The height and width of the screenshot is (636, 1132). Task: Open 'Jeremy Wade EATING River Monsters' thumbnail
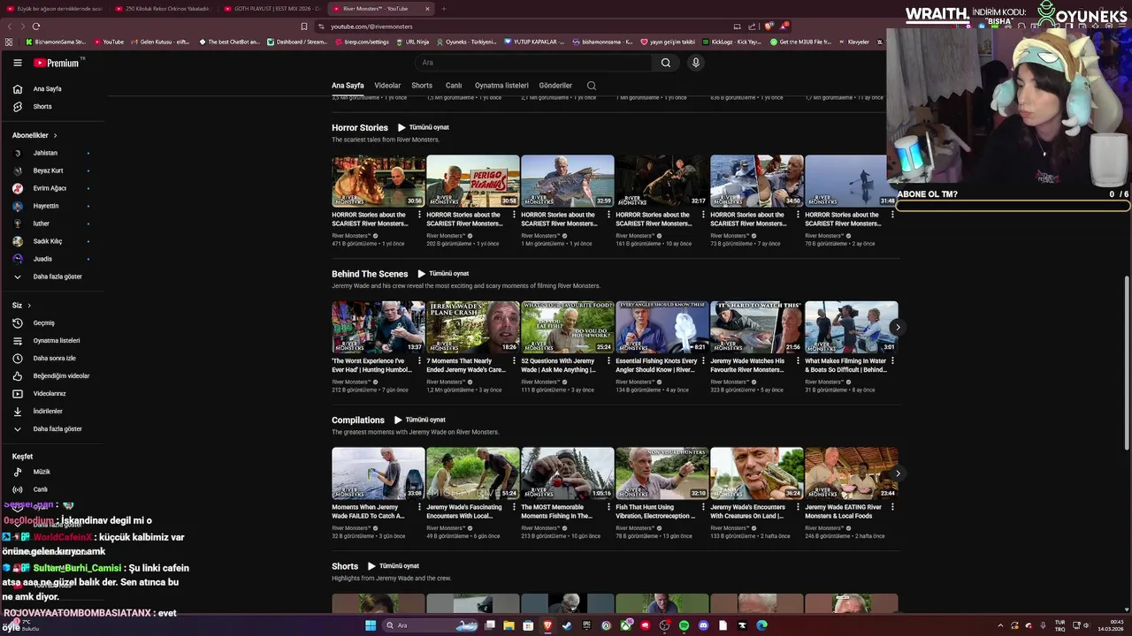click(852, 473)
